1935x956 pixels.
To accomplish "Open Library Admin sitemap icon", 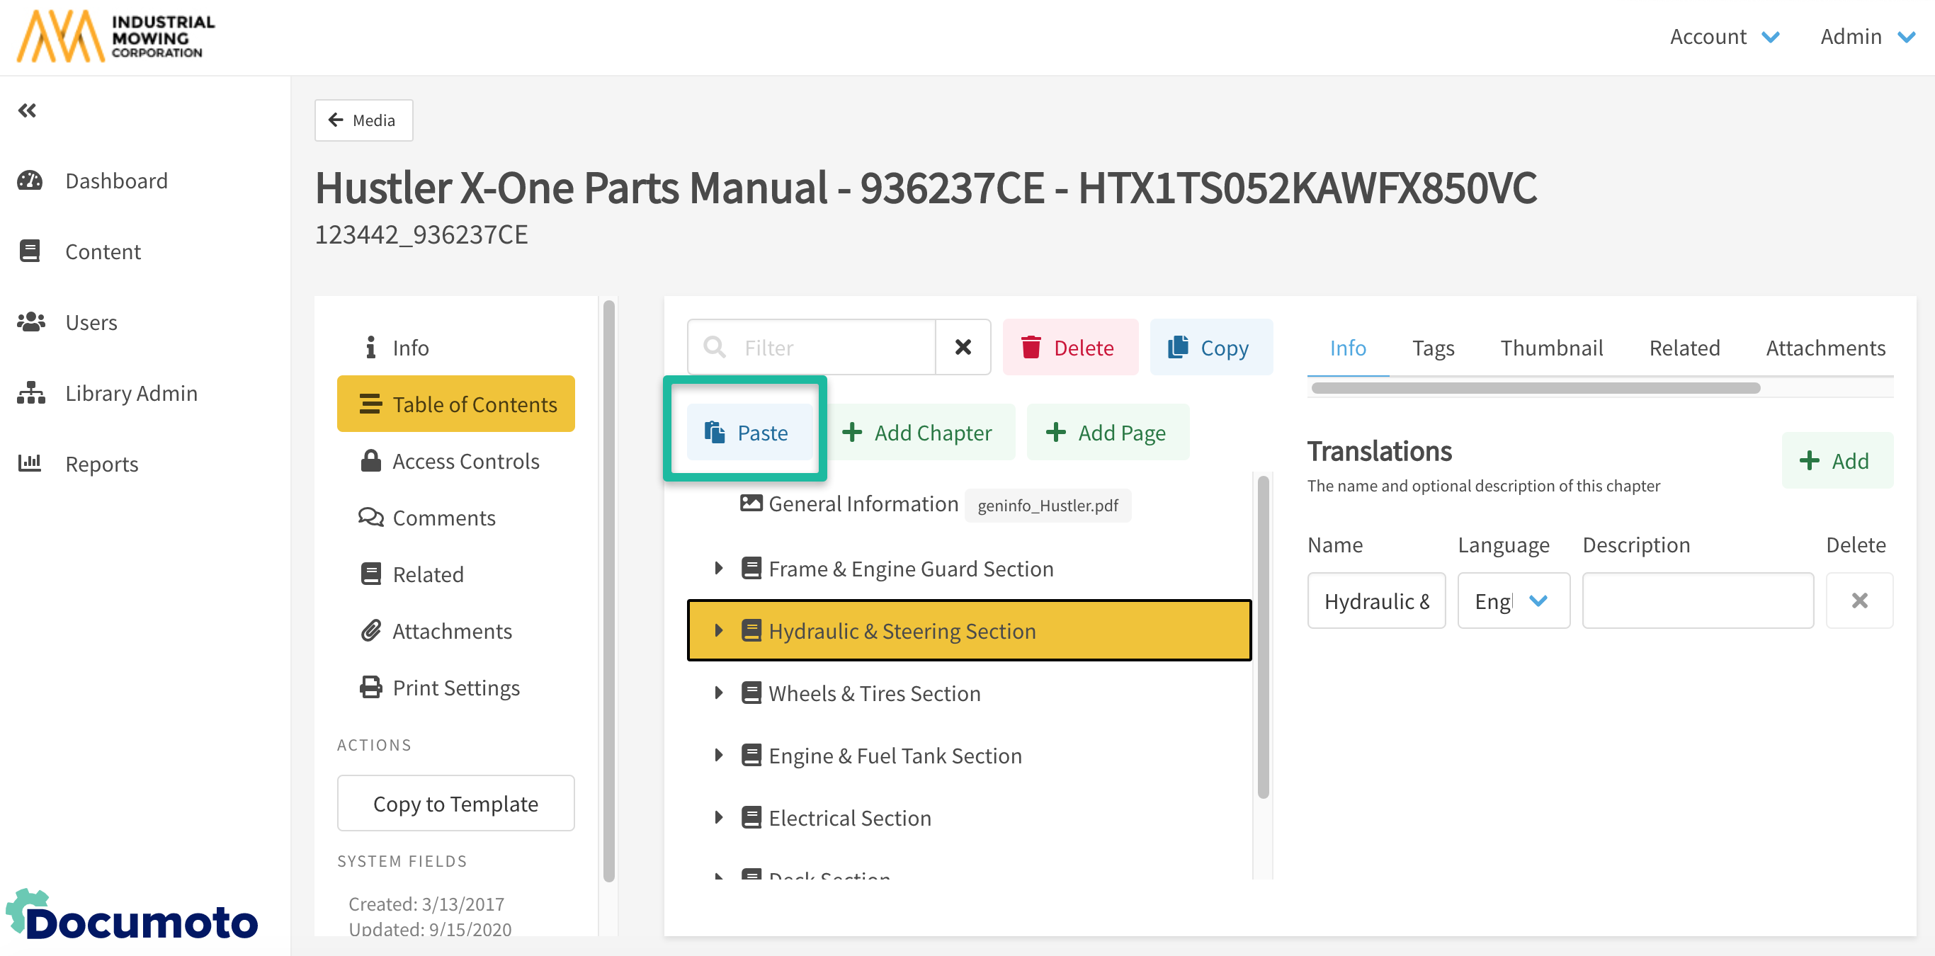I will tap(30, 393).
